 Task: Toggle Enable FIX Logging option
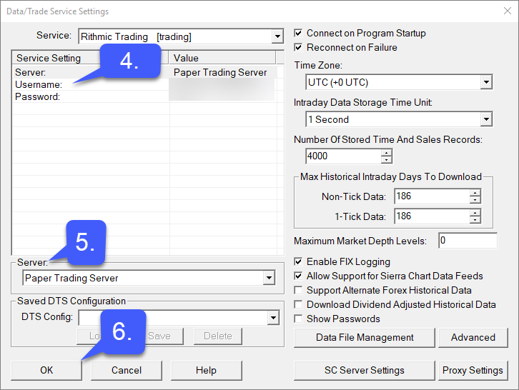click(x=299, y=262)
